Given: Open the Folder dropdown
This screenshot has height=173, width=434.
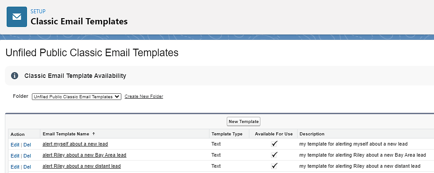Looking at the screenshot, I should pos(77,97).
